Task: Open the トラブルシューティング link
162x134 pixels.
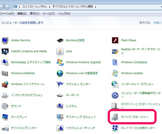Action: coord(80,128)
